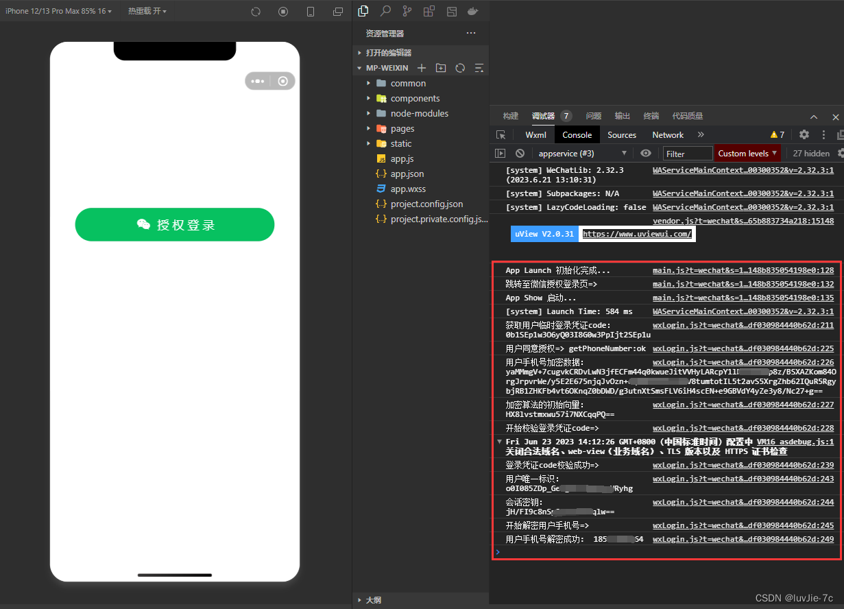Select the Search icon in the sidebar
844x609 pixels.
click(x=385, y=11)
